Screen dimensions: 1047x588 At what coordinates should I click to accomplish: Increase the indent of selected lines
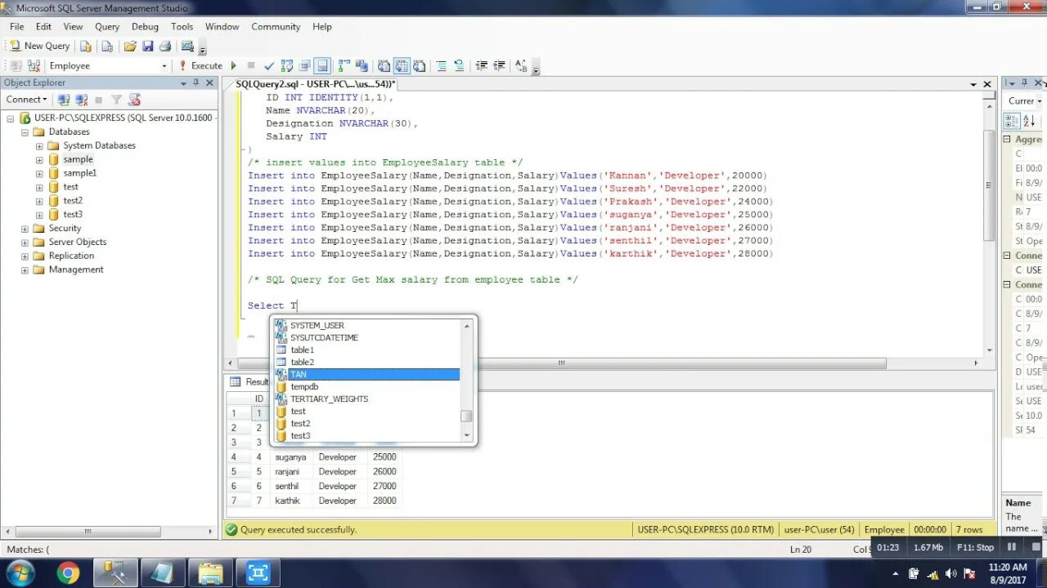(499, 65)
